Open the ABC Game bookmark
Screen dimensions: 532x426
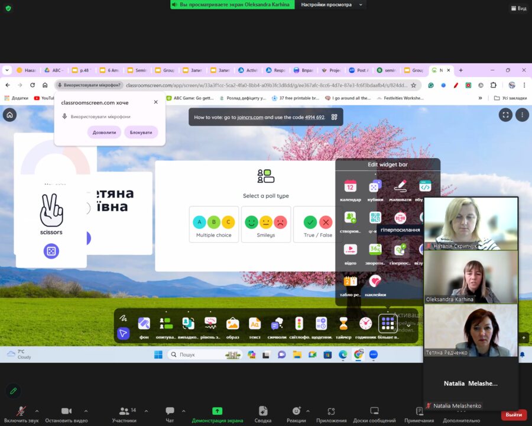(x=190, y=98)
